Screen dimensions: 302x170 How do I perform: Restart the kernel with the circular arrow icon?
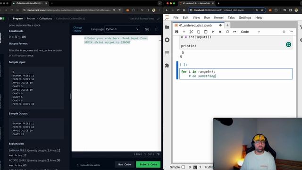pos(227,32)
